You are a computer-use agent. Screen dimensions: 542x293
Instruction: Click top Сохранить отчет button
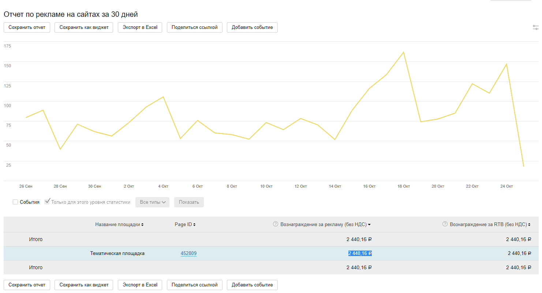pyautogui.click(x=27, y=27)
